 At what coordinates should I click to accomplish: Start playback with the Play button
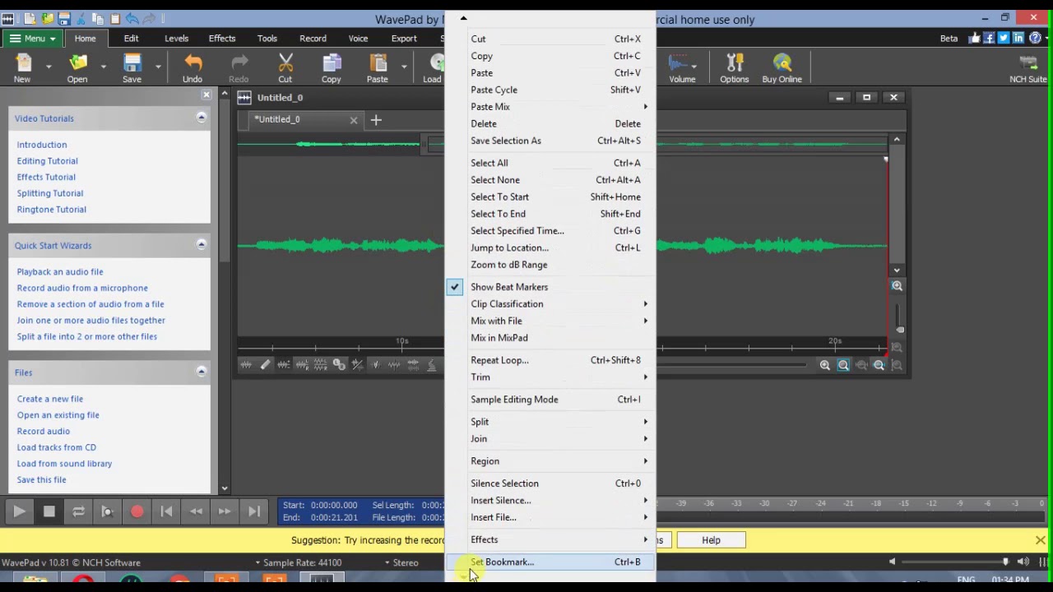(19, 511)
